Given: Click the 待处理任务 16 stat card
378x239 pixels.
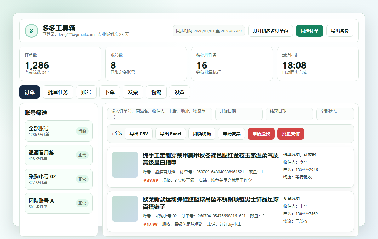Looking at the screenshot, I should click(232, 64).
